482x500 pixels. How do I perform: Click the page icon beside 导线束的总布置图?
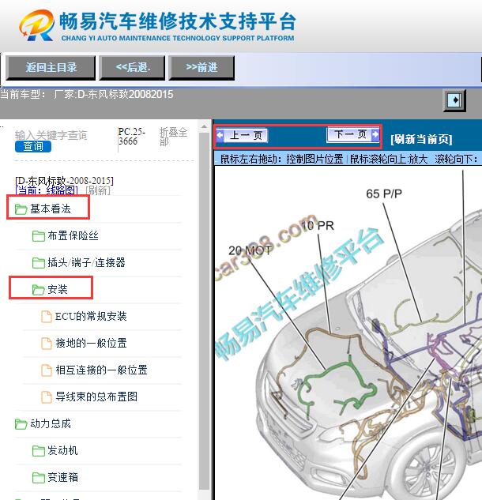[x=47, y=397]
